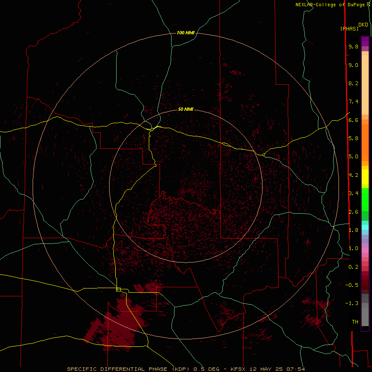Click the 1.0 value on the color scale
The height and width of the screenshot is (372, 372).
pos(353,248)
